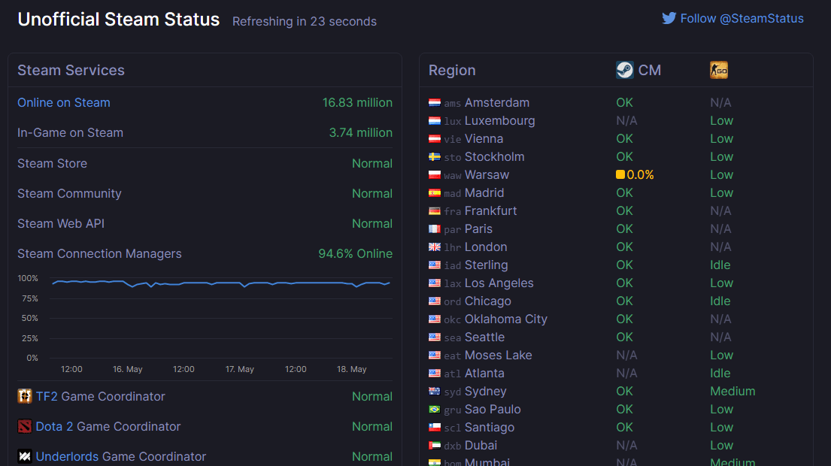Click the Steam CM column icon
Image resolution: width=831 pixels, height=466 pixels.
tap(625, 70)
